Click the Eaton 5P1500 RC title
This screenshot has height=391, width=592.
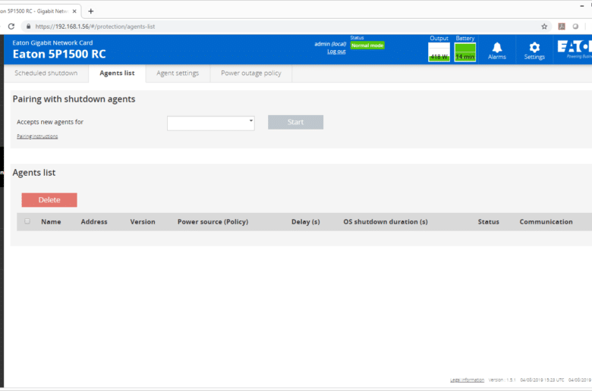tap(59, 54)
